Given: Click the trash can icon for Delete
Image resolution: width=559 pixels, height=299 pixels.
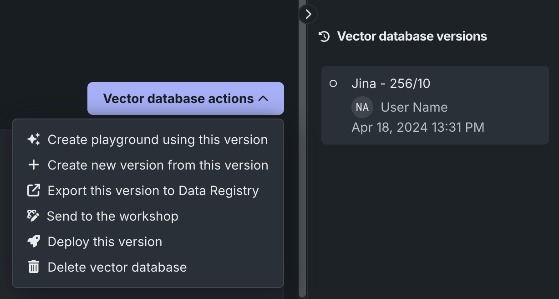Looking at the screenshot, I should (34, 267).
